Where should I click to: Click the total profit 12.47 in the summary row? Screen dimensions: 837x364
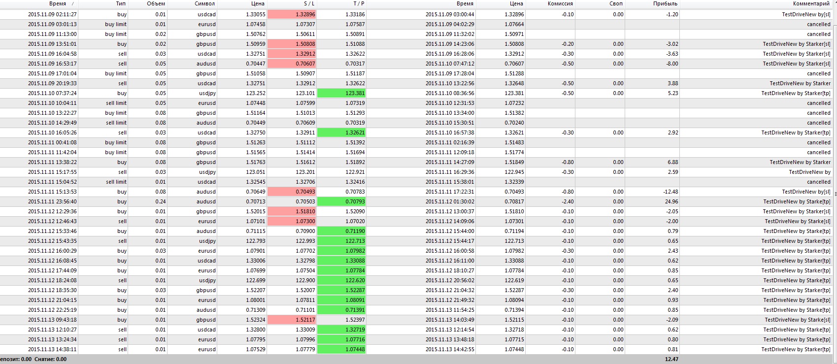[x=671, y=359]
